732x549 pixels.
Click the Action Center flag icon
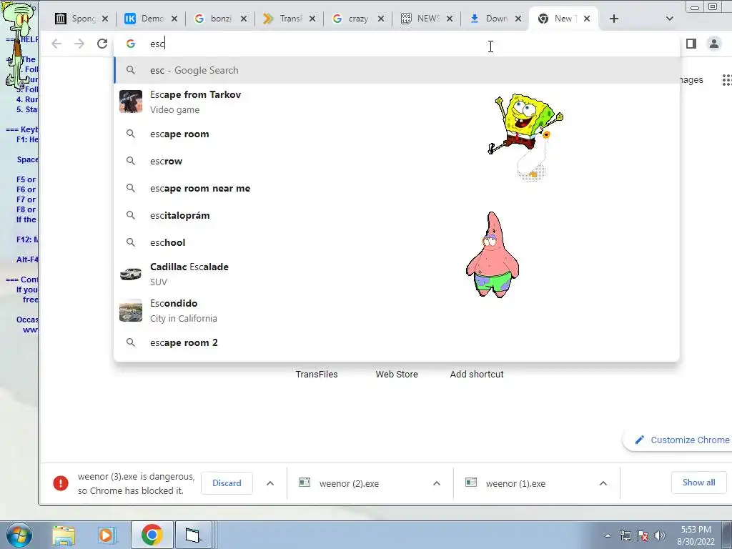pyautogui.click(x=643, y=535)
